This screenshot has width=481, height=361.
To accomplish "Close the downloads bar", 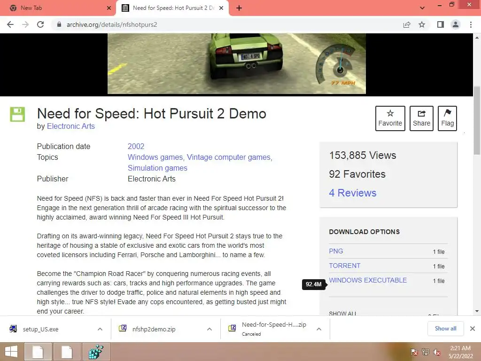I will (473, 329).
